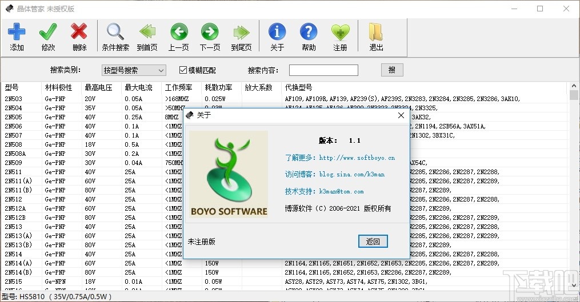Select row 2N503 in the table
580x302 pixels.
[x=283, y=99]
